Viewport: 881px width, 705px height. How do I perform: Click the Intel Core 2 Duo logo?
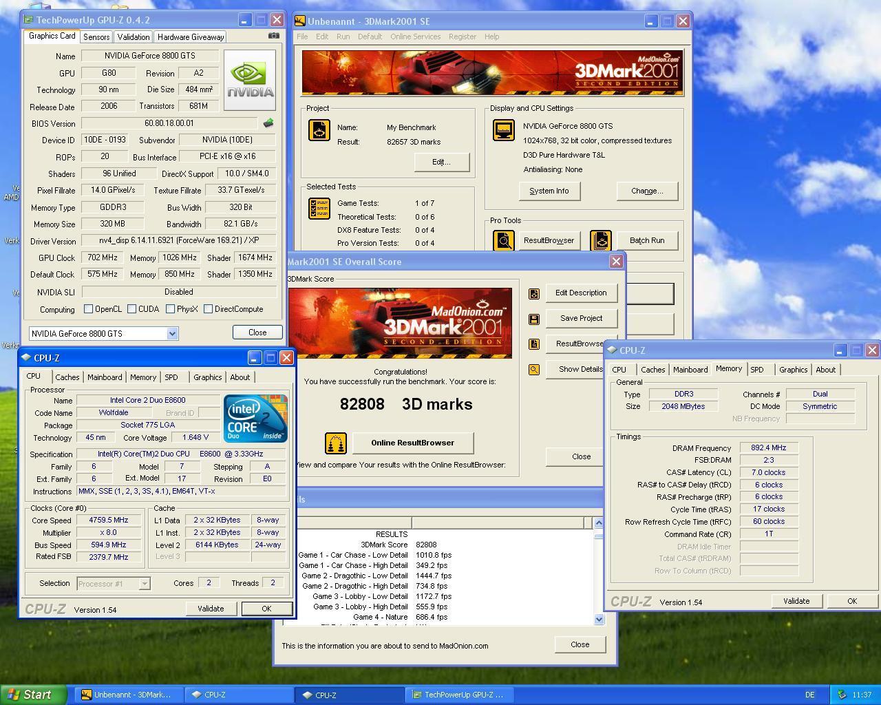255,418
